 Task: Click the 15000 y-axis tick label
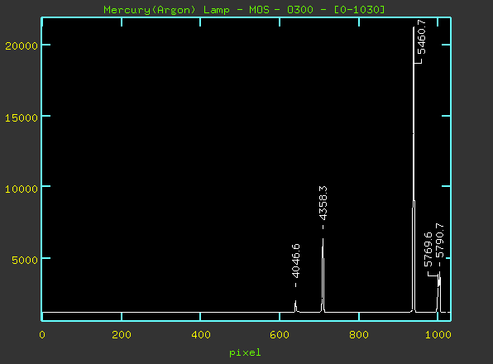22,117
